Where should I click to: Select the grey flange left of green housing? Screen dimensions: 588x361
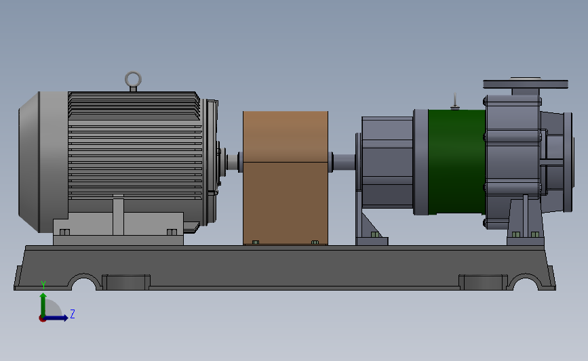tap(420, 162)
